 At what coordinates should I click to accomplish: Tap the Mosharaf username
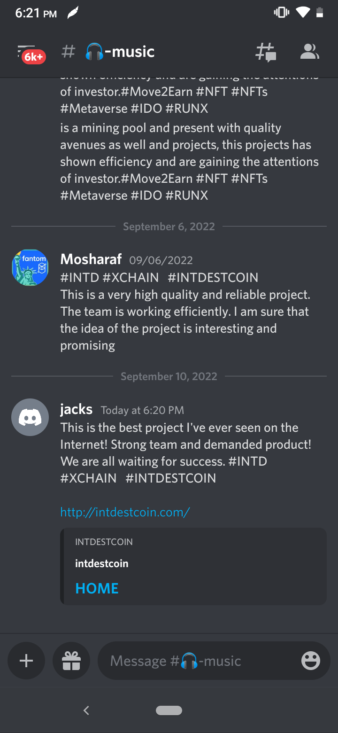click(91, 259)
